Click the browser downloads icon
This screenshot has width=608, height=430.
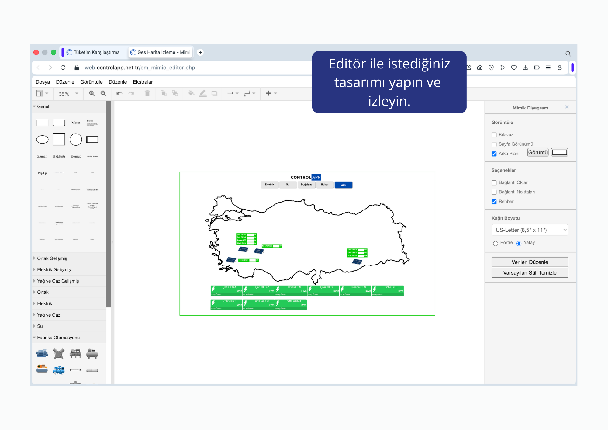(525, 68)
